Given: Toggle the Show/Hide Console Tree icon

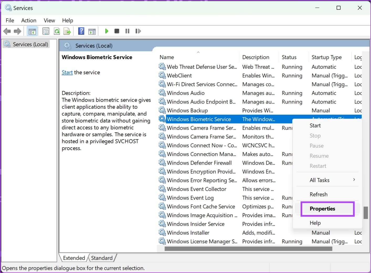Looking at the screenshot, I should [32, 31].
